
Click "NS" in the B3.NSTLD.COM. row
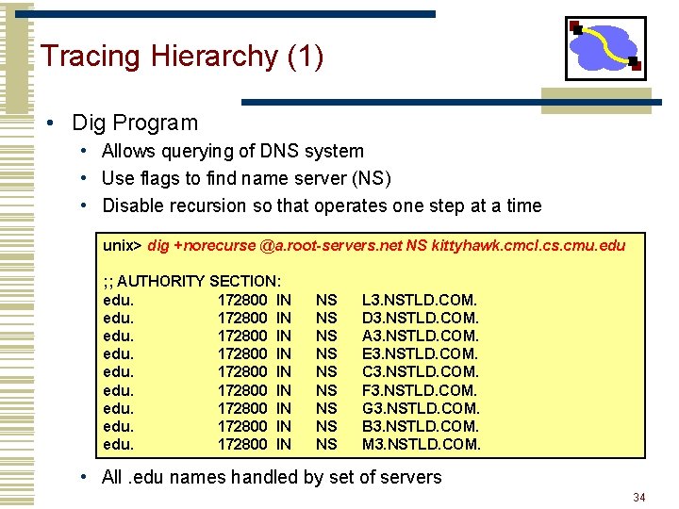326,426
